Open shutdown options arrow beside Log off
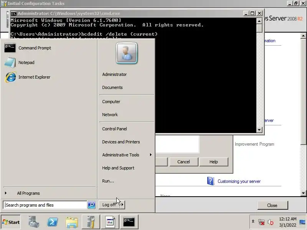Image resolution: width=307 pixels, height=230 pixels. pos(122,205)
